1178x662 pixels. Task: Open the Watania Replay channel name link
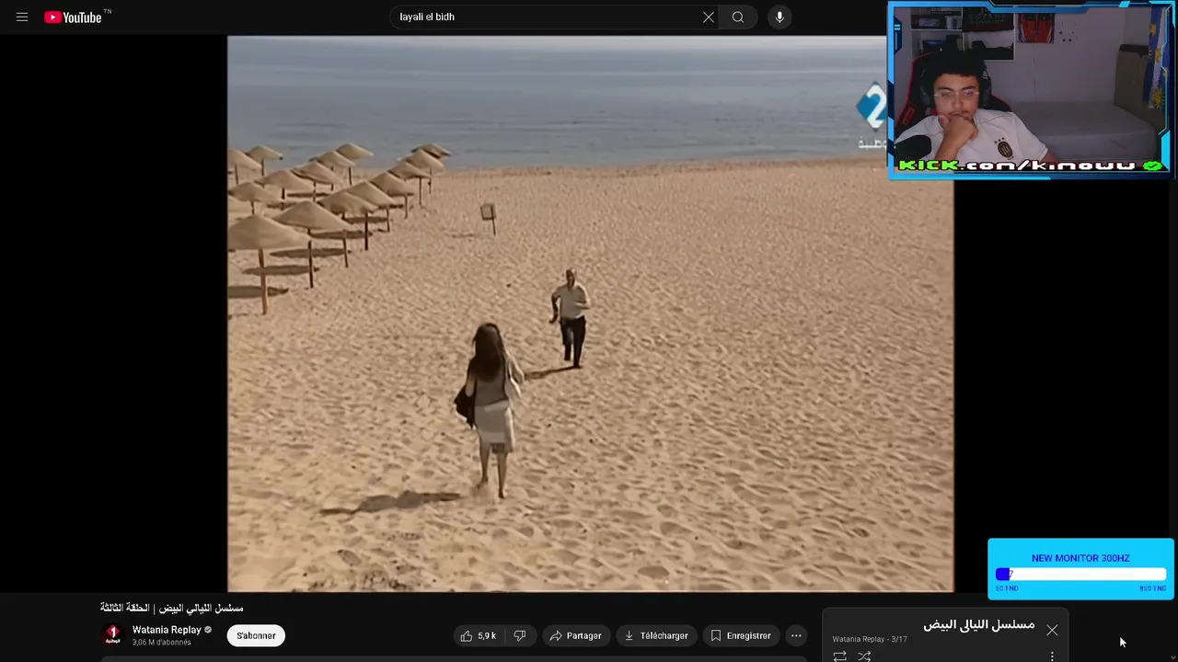coord(167,630)
